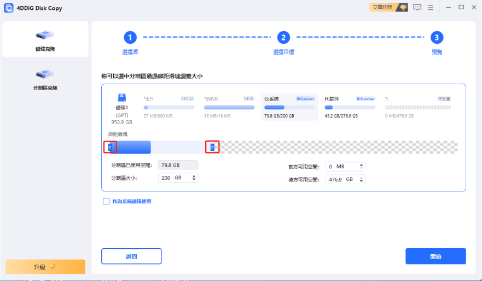Click the 953.9 GB disk size text
Screen dimensions: 482x281
pos(121,122)
